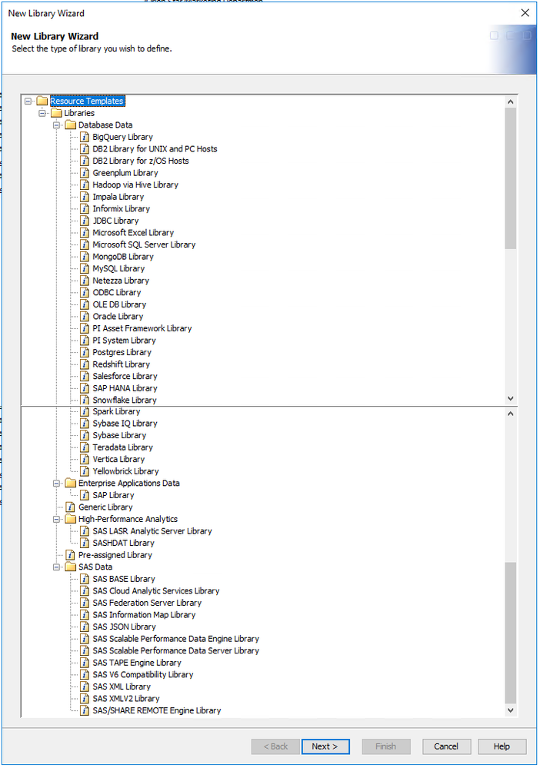Screen dimensions: 540x768
Task: Select SAS/SHARE REMOTE Engine Library
Action: tap(157, 710)
